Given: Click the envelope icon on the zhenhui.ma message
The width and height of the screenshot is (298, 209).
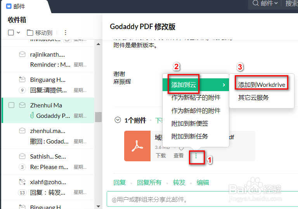Looking at the screenshot, I should pyautogui.click(x=22, y=131).
